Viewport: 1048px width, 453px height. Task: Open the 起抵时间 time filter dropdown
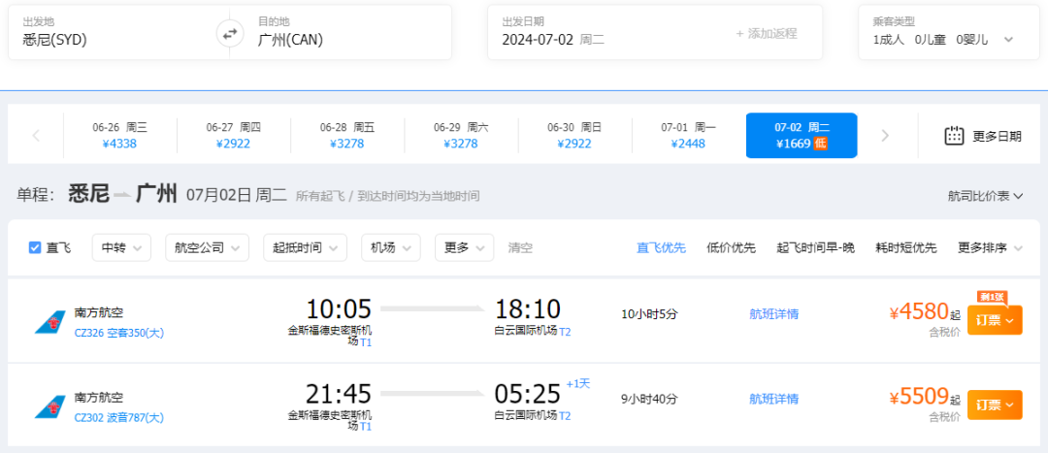click(305, 247)
